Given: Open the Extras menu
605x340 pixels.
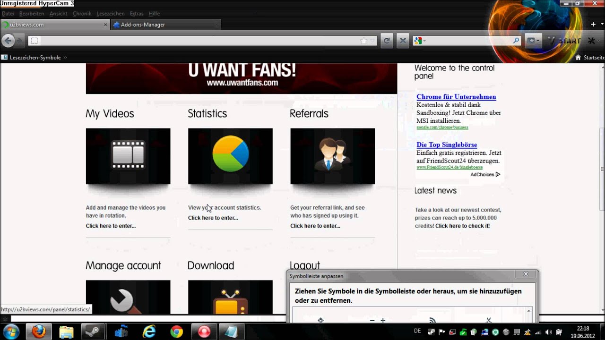Looking at the screenshot, I should (137, 14).
